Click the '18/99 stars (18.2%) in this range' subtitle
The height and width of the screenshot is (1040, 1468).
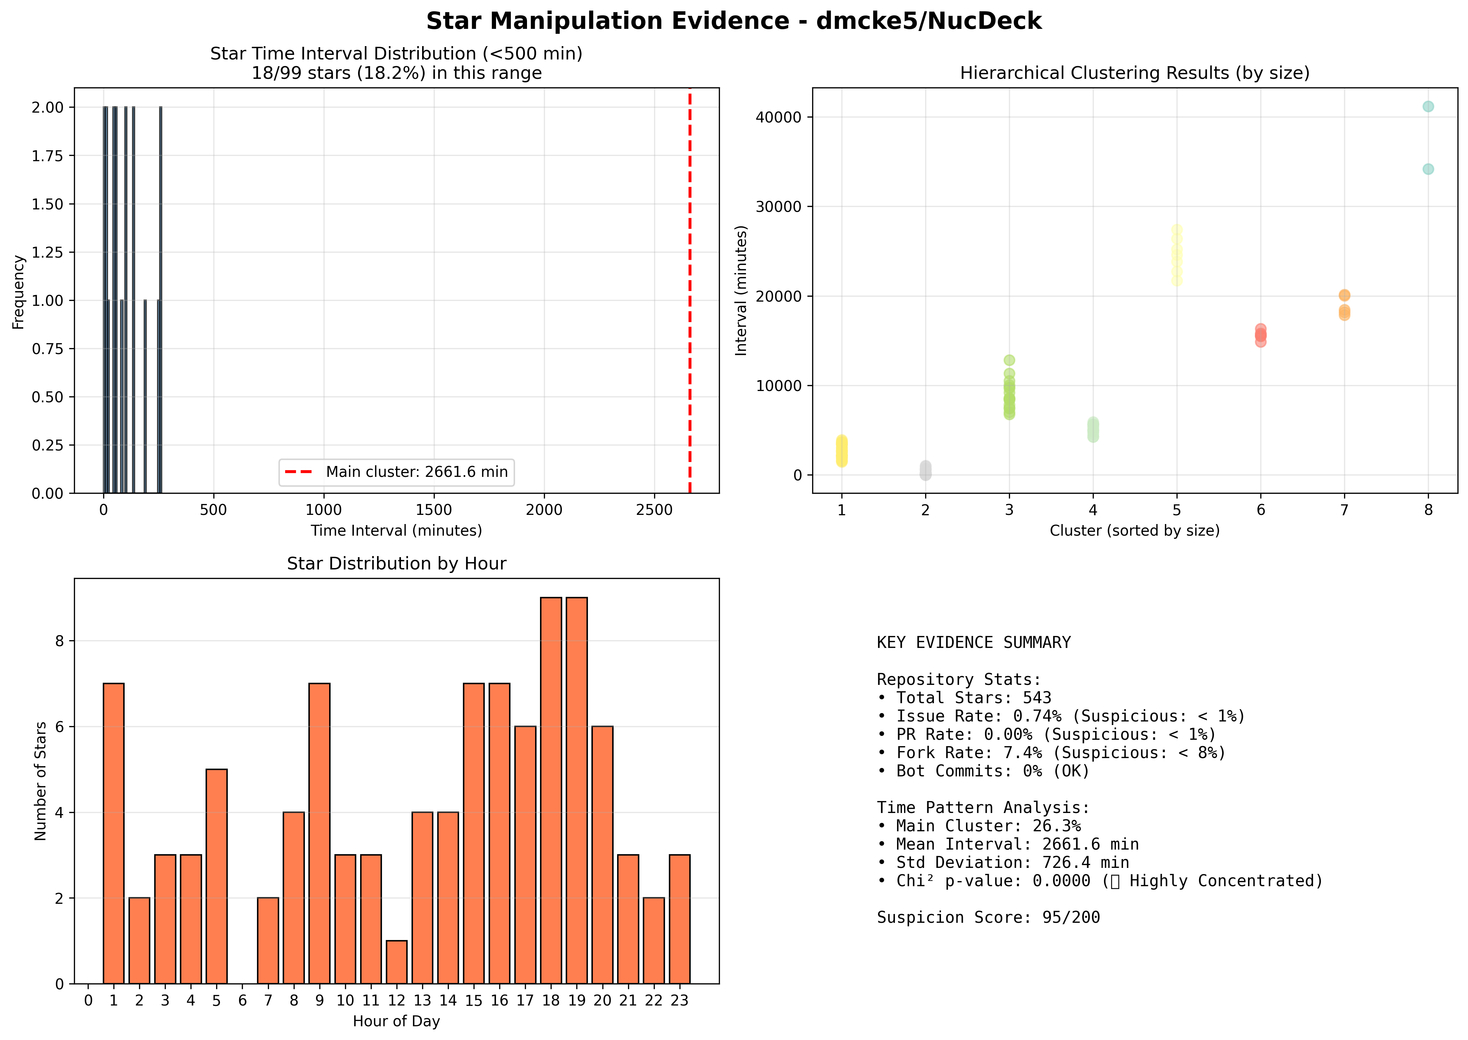click(396, 73)
